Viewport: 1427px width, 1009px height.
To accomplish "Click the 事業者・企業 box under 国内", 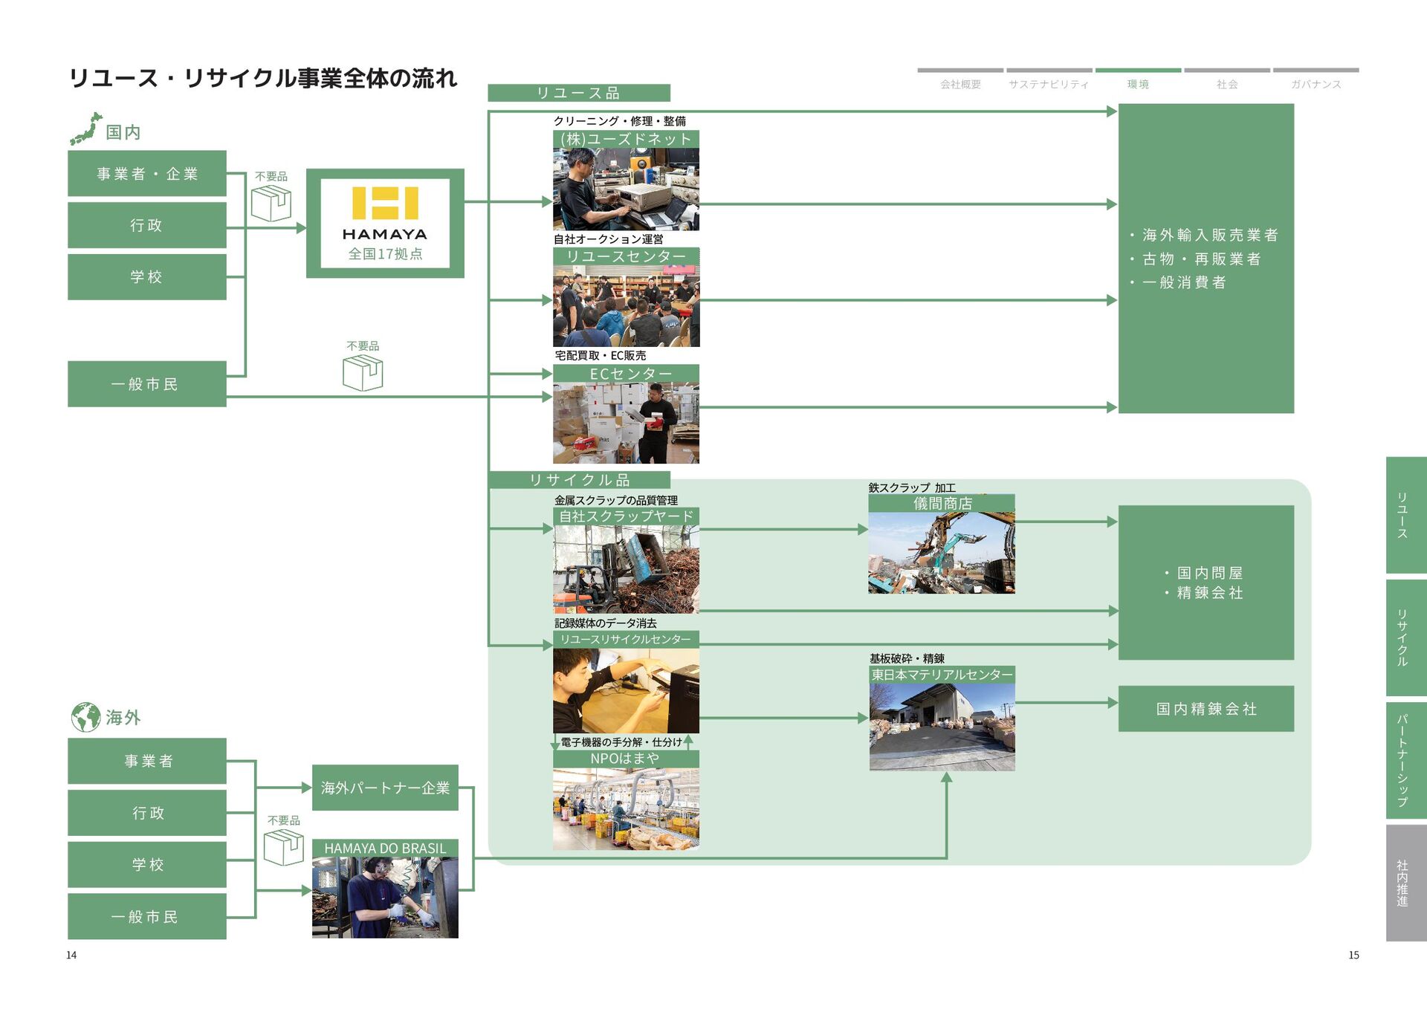I will (x=147, y=174).
